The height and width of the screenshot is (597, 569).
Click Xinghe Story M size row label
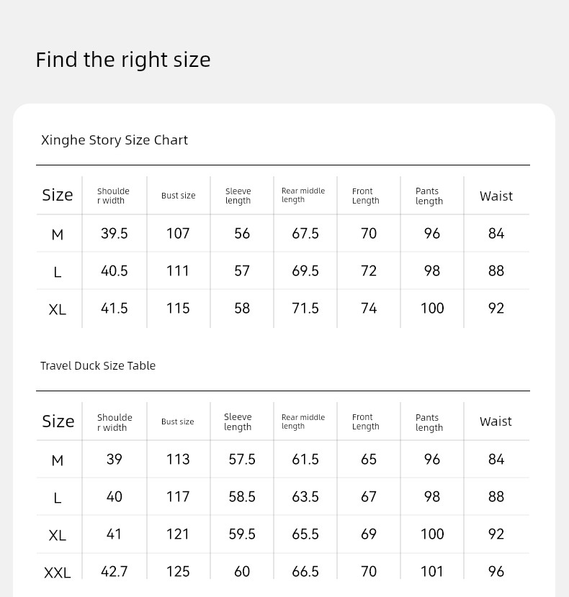point(57,234)
